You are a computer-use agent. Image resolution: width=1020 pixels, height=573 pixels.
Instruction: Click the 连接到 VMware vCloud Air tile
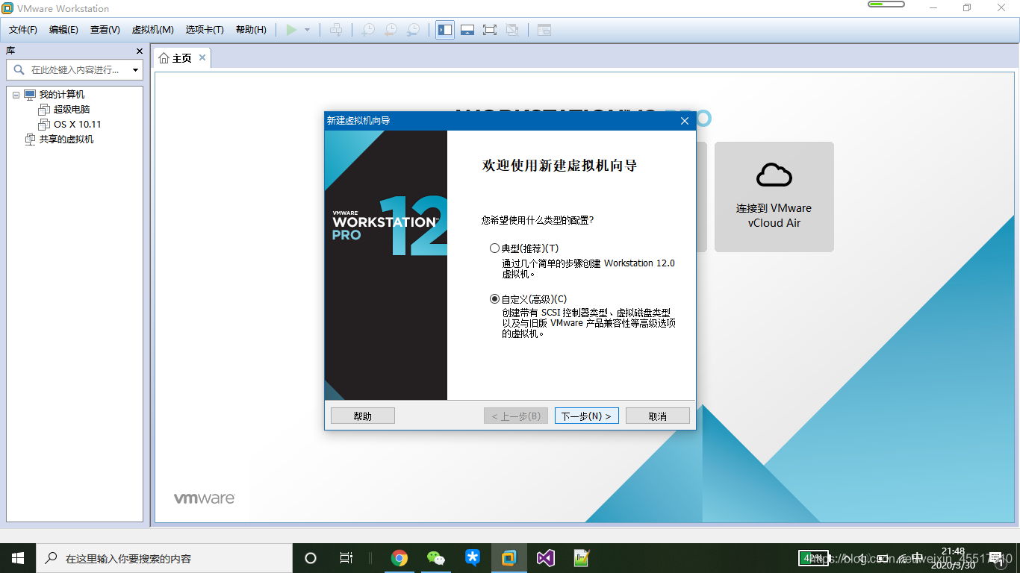[x=774, y=197]
